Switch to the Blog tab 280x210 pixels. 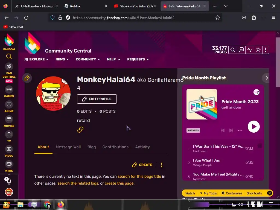pyautogui.click(x=92, y=147)
